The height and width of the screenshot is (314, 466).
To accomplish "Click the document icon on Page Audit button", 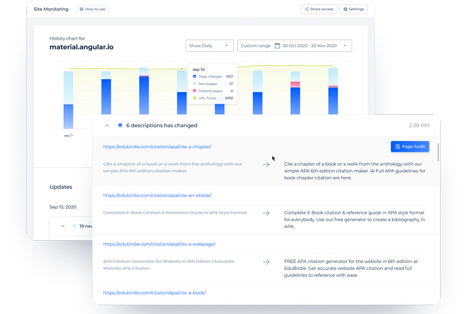I will pos(398,147).
